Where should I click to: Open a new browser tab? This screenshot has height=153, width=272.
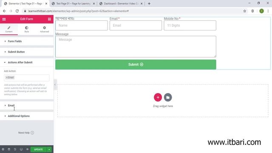click(x=149, y=4)
